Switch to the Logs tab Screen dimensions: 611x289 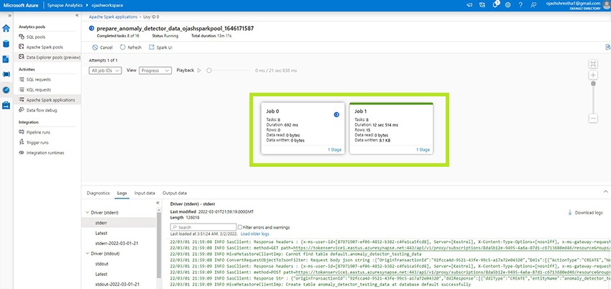pos(122,193)
